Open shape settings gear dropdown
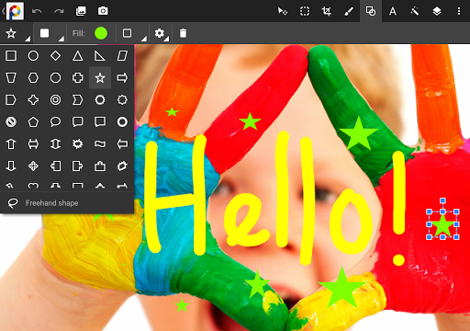470x331 pixels. [162, 33]
